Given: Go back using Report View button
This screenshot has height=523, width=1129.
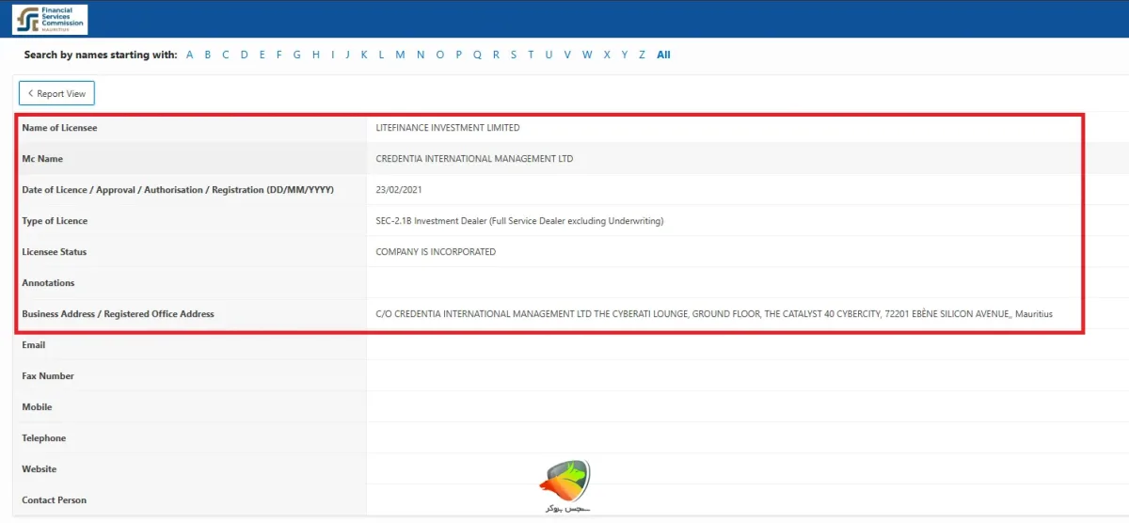Looking at the screenshot, I should pyautogui.click(x=56, y=94).
